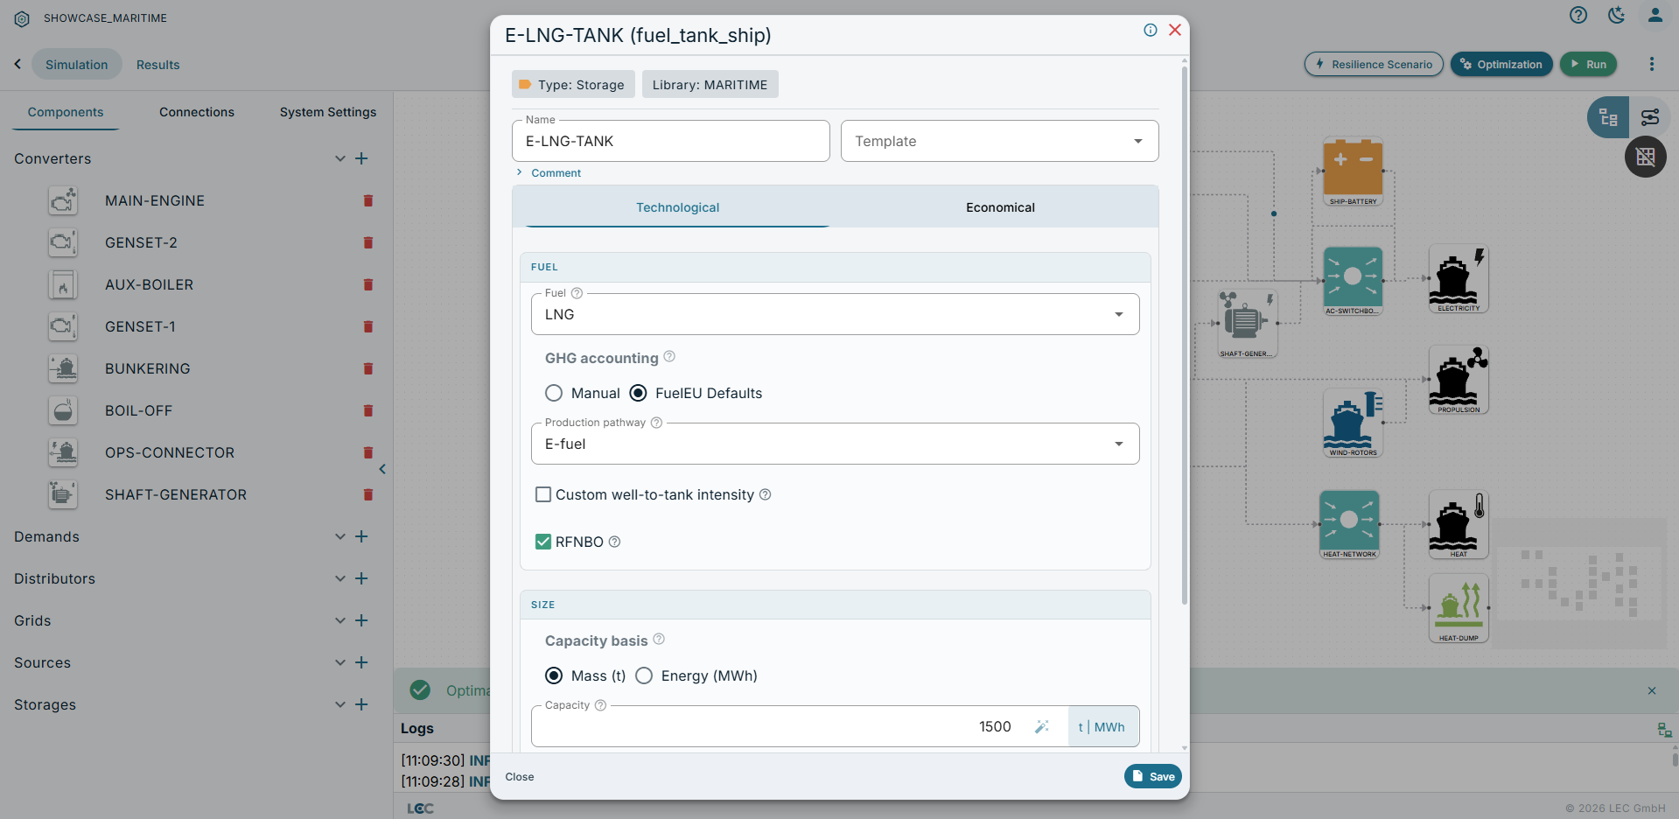Expand the Comment section
This screenshot has height=819, width=1679.
549,173
